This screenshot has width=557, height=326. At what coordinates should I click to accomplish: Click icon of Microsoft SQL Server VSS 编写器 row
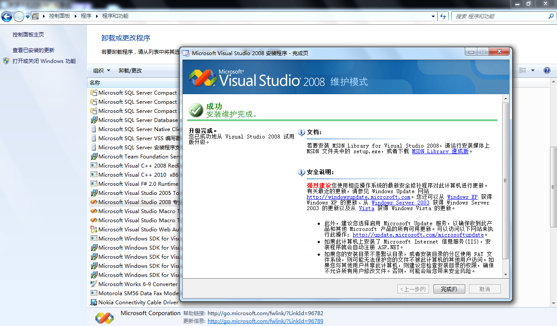[94, 138]
